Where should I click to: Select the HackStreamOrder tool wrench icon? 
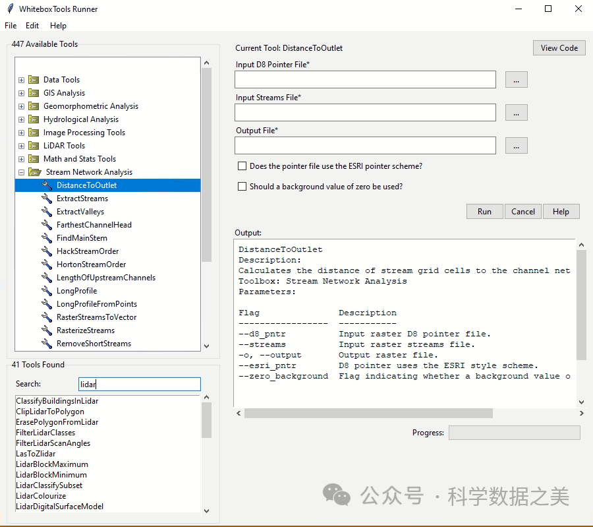pyautogui.click(x=46, y=251)
